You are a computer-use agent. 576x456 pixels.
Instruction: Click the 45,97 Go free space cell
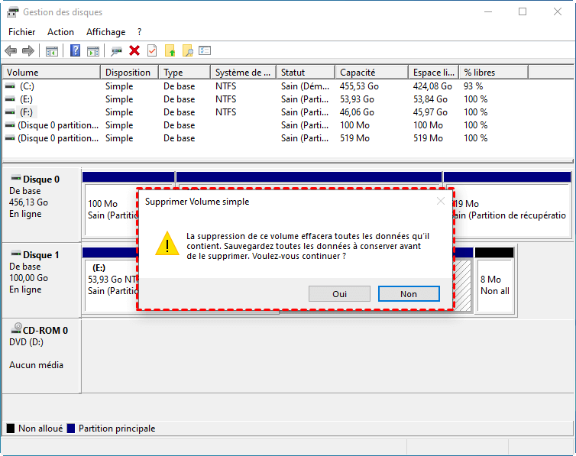[430, 112]
